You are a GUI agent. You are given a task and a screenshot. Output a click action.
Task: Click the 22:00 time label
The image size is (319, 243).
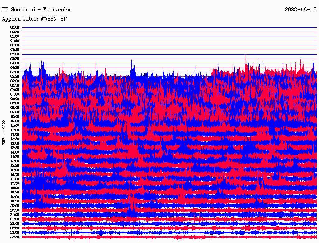tap(15, 224)
